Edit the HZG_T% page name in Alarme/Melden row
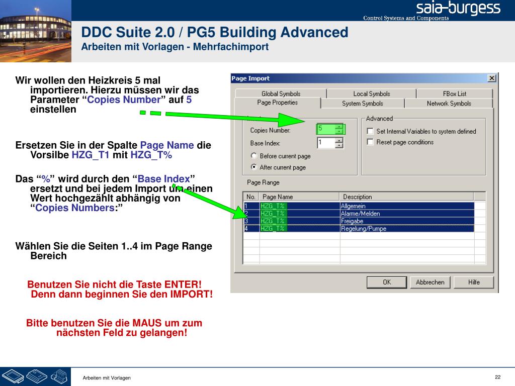This screenshot has width=515, height=386. click(x=300, y=213)
